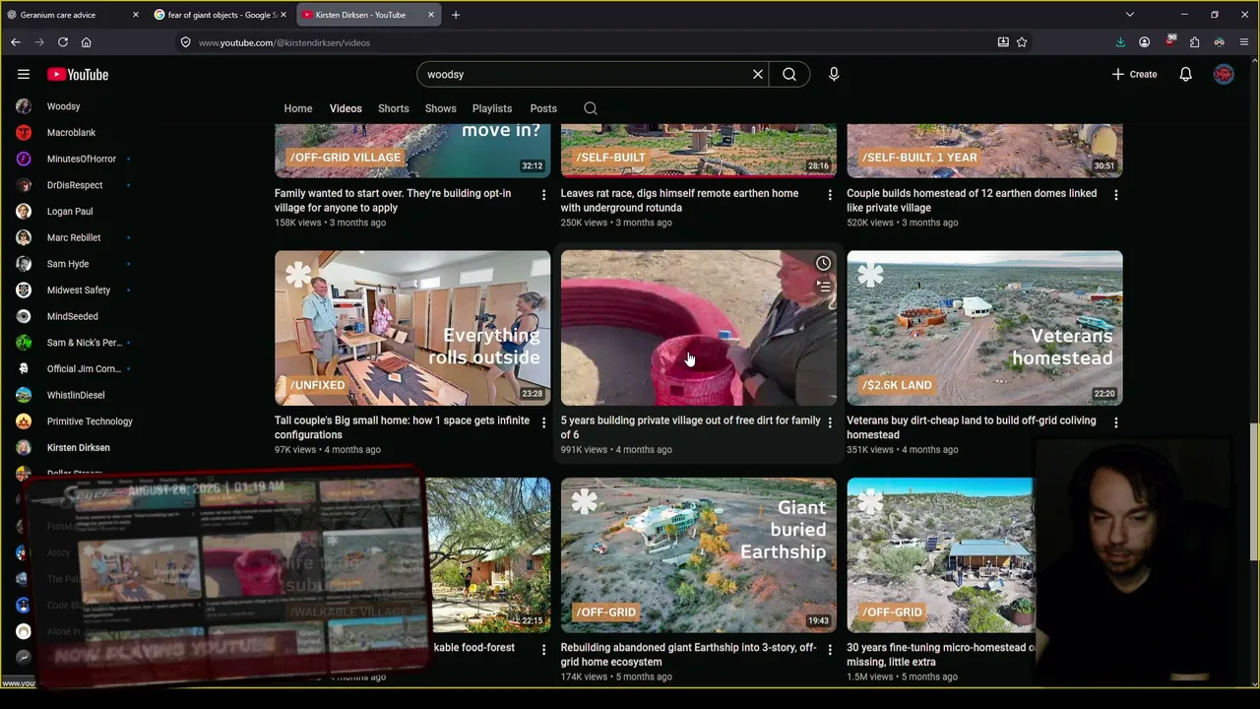Screen dimensions: 1260x709
Task: Open options for 'Tall couple's Big small home' video
Action: pos(543,422)
